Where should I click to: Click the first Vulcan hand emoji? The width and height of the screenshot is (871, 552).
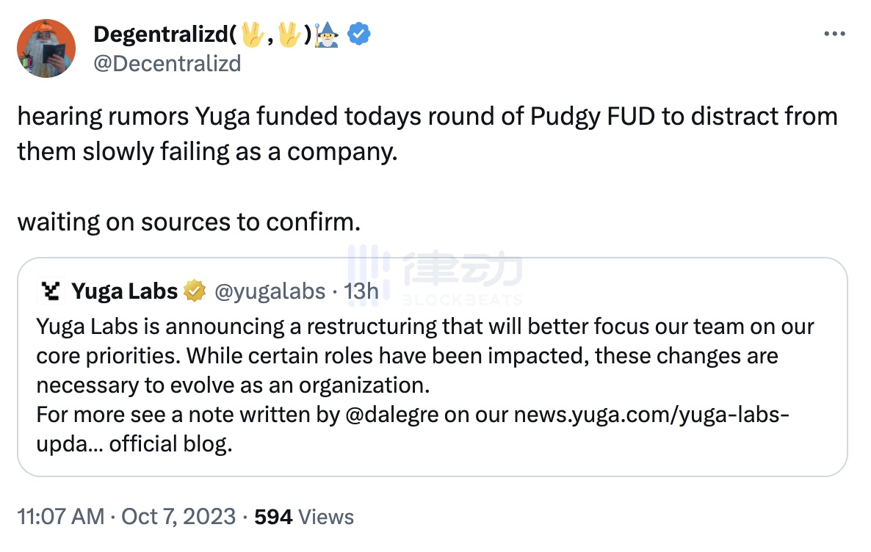252,34
